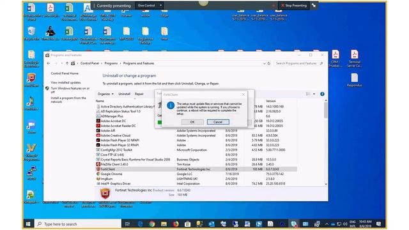Click Cancel in the FortiClient dialog
The width and height of the screenshot is (409, 230).
pyautogui.click(x=218, y=122)
